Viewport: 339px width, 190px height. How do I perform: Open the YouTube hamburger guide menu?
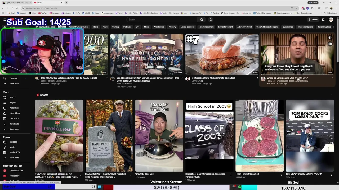5,20
